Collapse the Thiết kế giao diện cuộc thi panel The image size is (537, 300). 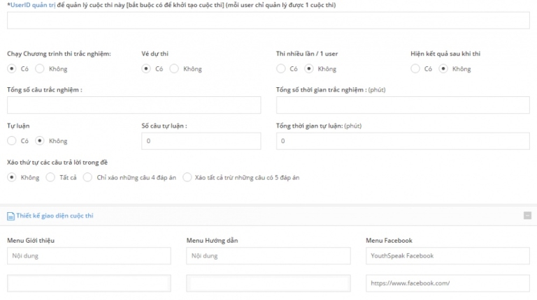[527, 216]
